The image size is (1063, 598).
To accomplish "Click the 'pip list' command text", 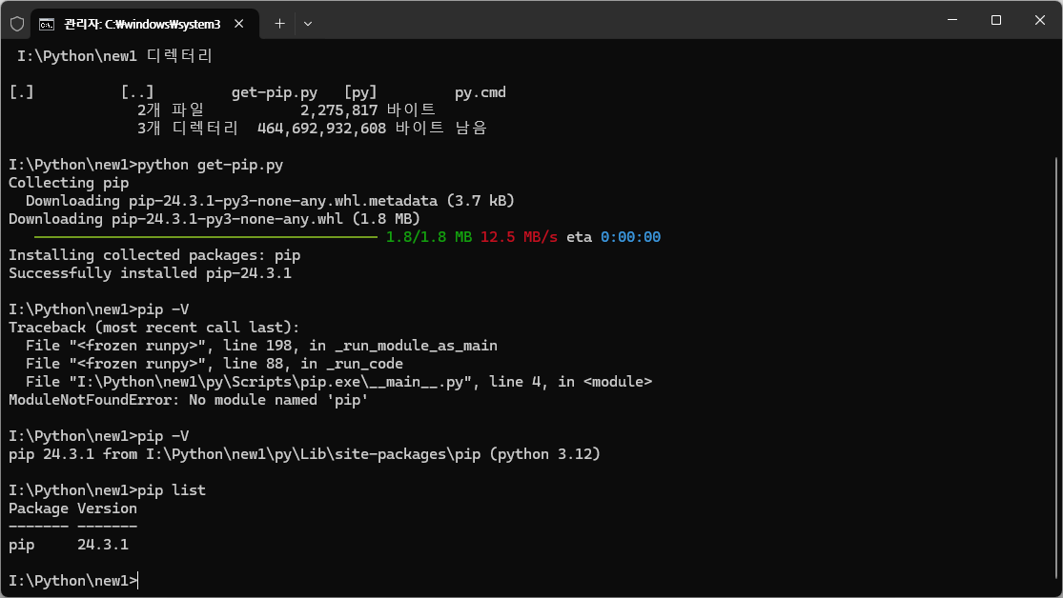I will [172, 490].
